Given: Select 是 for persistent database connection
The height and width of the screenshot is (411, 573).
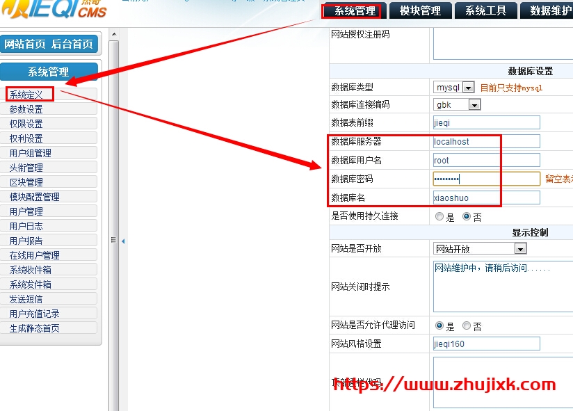Looking at the screenshot, I should tap(439, 217).
